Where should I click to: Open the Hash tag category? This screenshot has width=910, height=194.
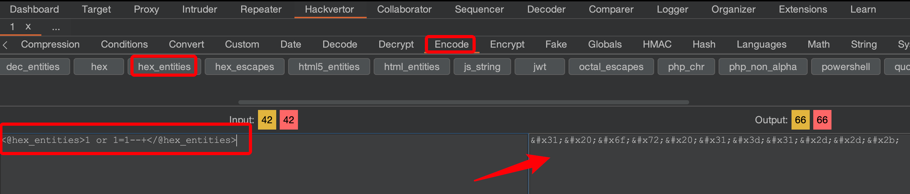(703, 44)
